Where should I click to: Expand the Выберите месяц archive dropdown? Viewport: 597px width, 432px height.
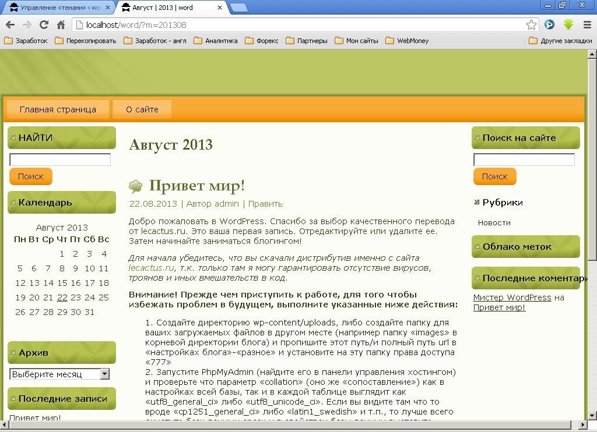coord(59,374)
